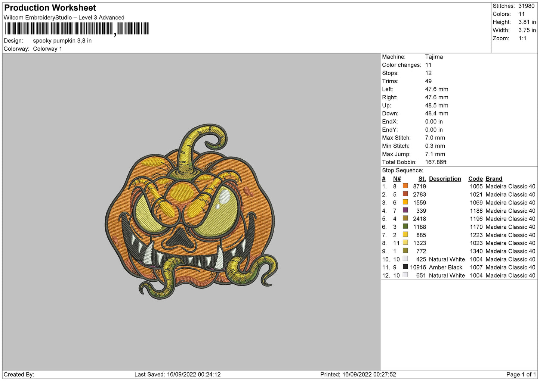This screenshot has height=381, width=540.
Task: Click the Width value 3.75 in
Action: 527,30
